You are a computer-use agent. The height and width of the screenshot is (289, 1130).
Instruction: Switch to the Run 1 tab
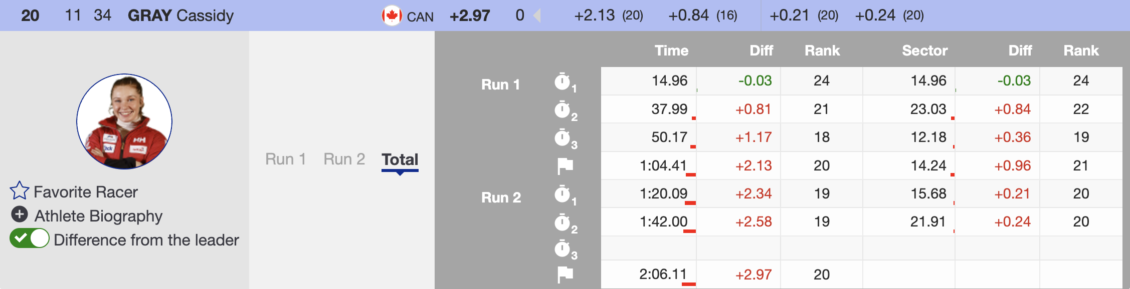285,159
